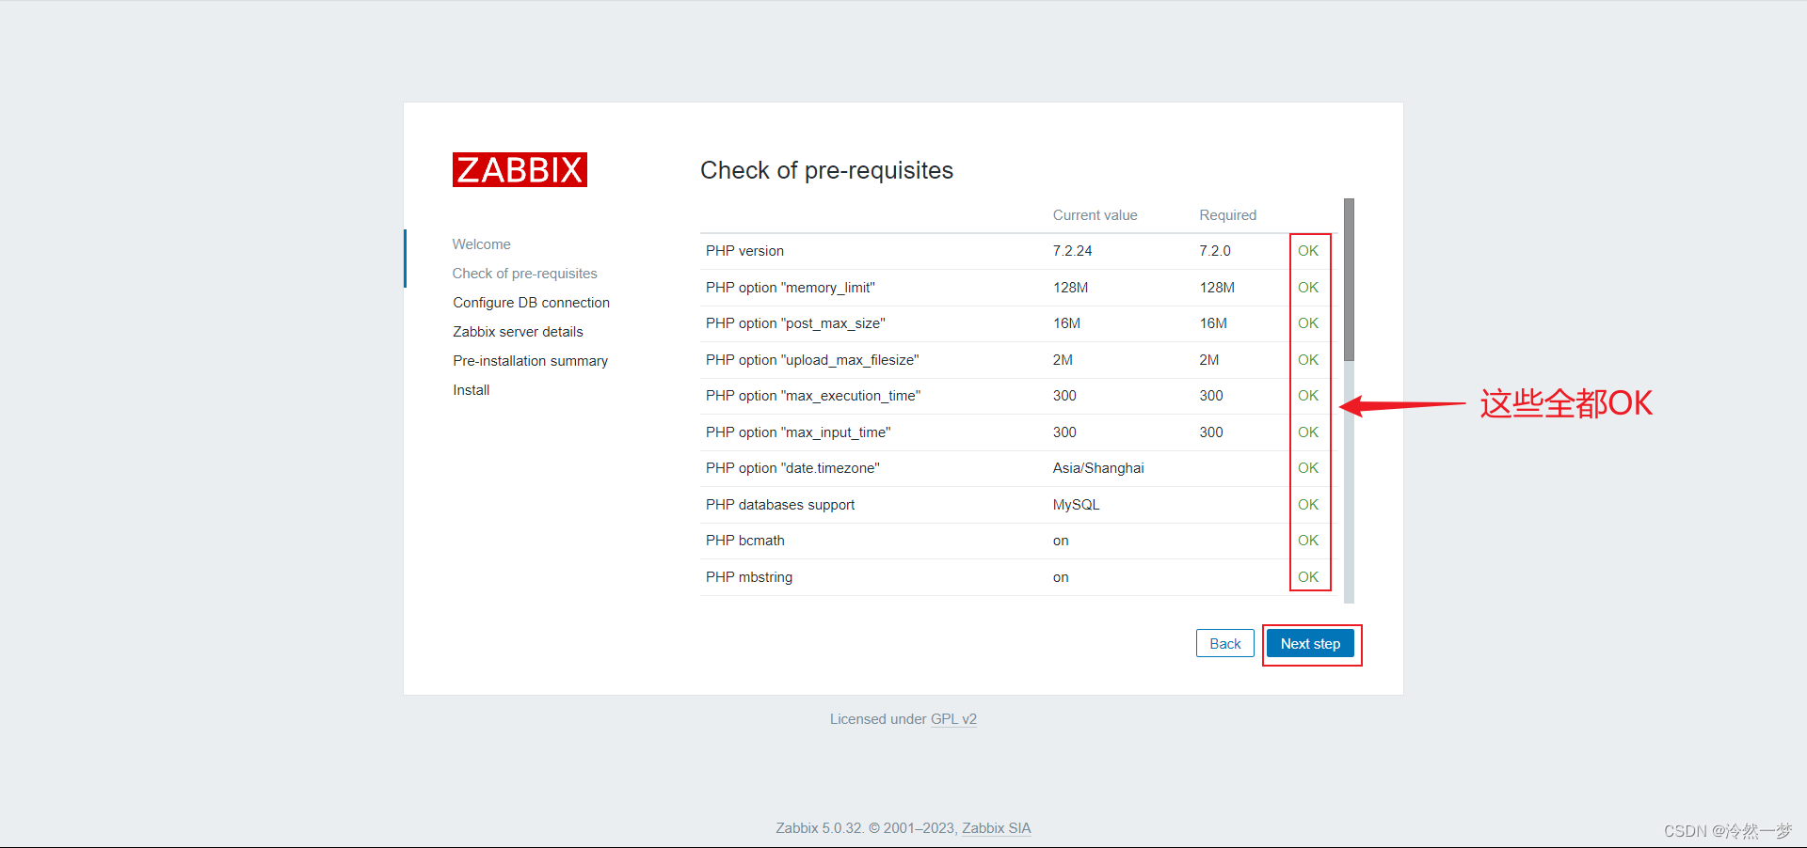Click the 'Check of pre-requisites' heading
The width and height of the screenshot is (1807, 848).
coord(826,170)
